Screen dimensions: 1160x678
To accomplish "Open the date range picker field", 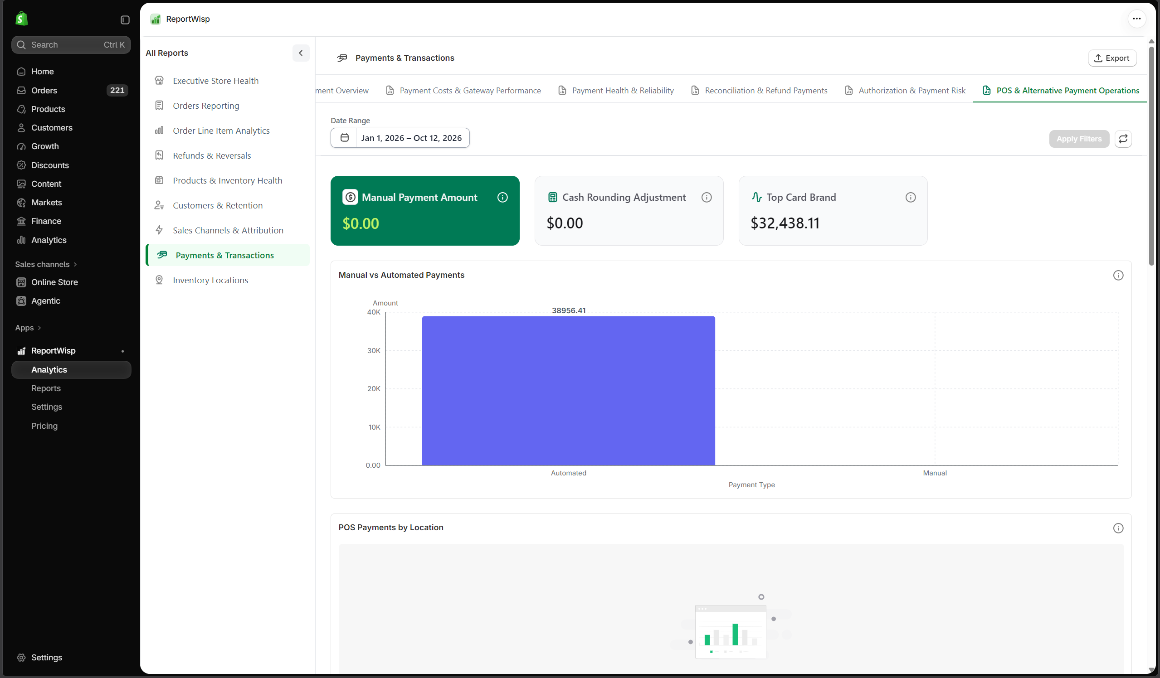I will (x=400, y=137).
